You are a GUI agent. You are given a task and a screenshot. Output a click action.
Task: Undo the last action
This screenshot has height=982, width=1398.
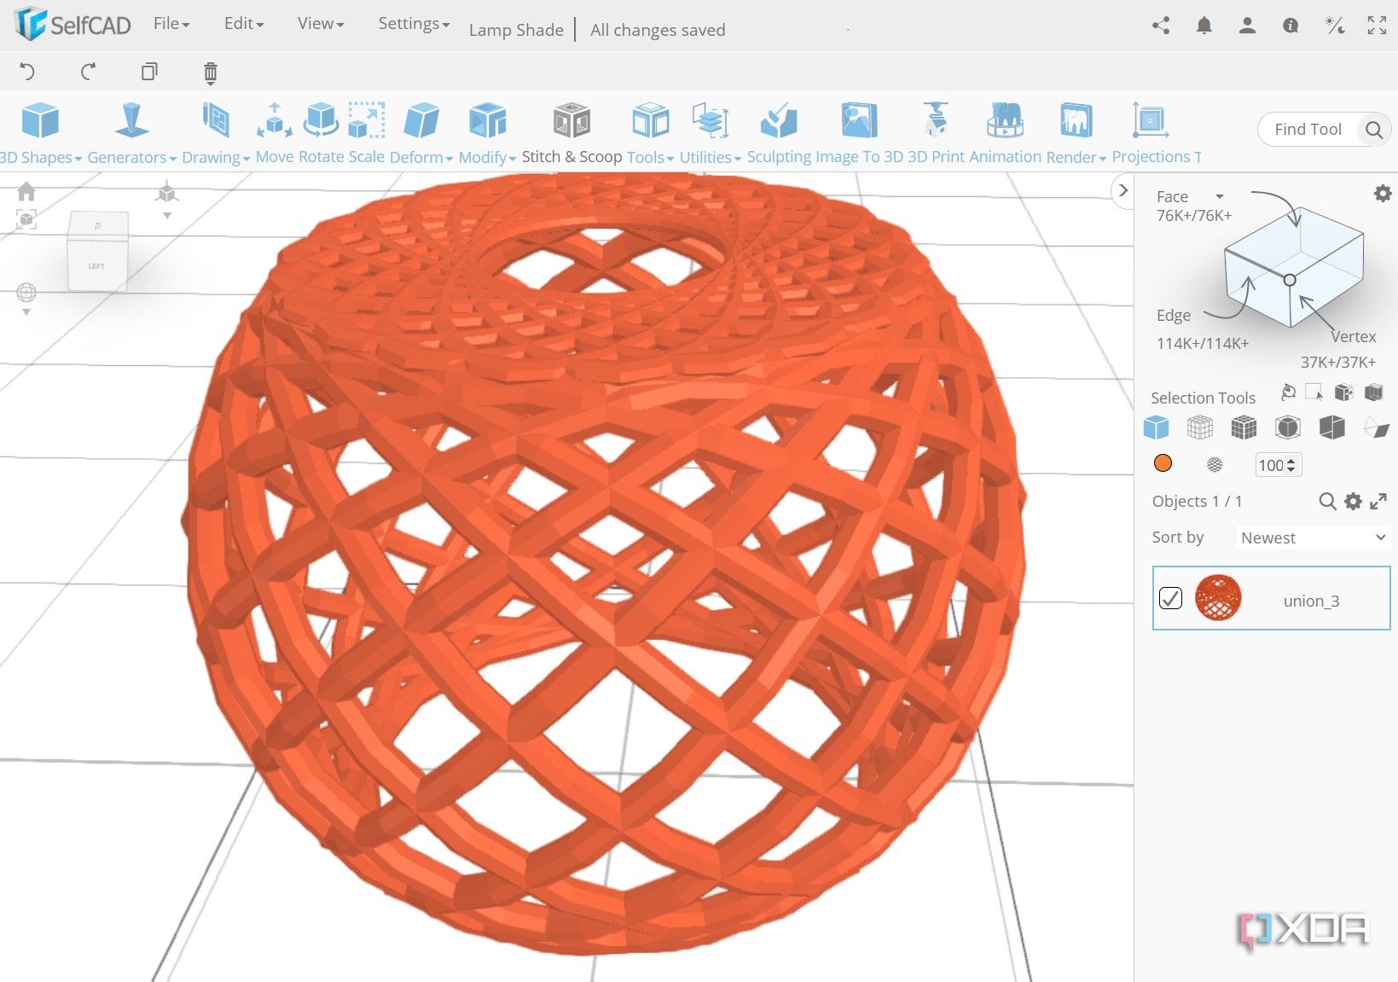click(x=26, y=72)
